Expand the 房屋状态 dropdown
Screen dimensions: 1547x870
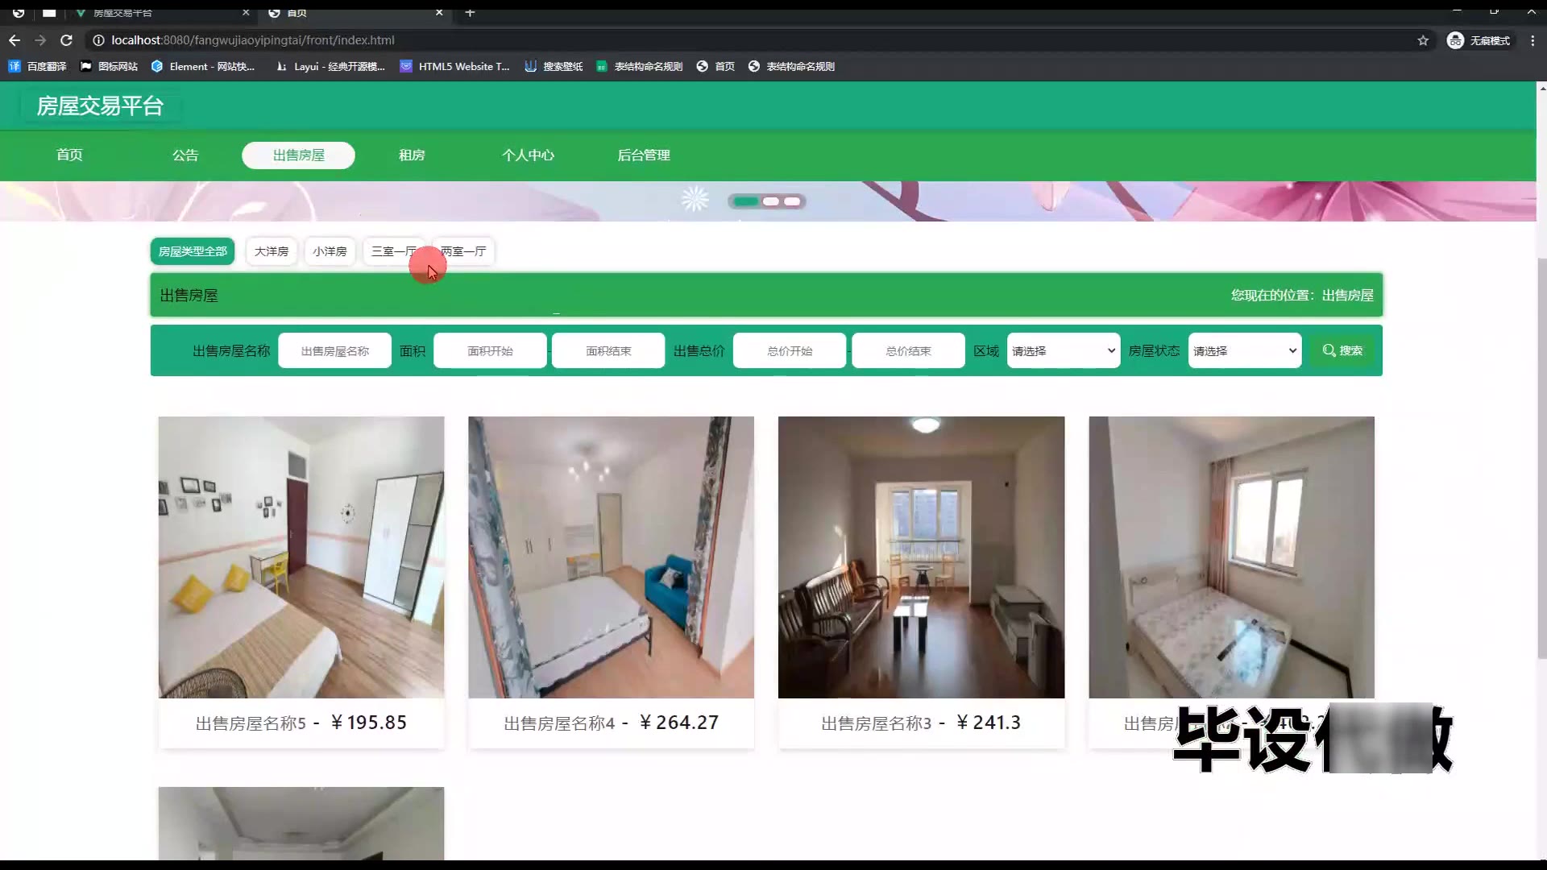(x=1244, y=351)
